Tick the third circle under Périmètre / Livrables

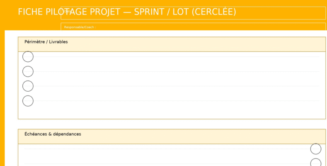click(x=28, y=86)
